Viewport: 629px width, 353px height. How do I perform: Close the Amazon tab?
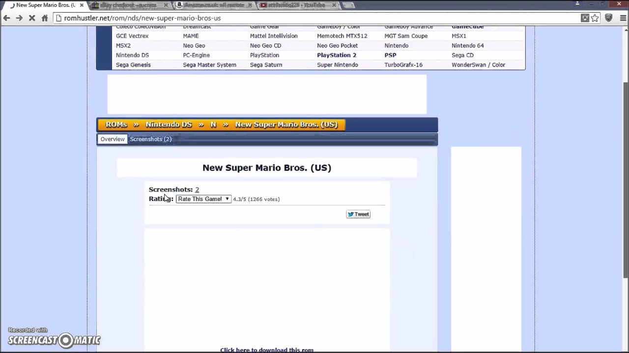[250, 5]
